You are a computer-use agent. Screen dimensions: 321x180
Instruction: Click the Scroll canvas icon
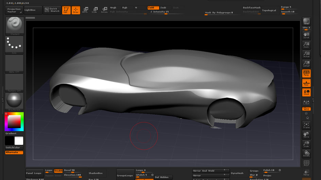(306, 35)
